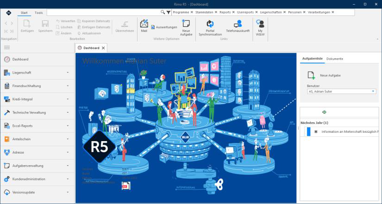Remove the Verarbeitungen filter tag

333,12
